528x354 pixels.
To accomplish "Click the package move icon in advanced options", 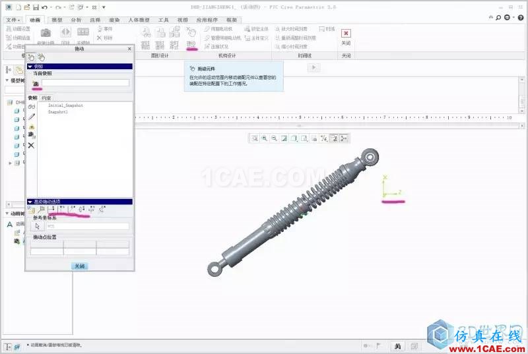I will click(31, 210).
